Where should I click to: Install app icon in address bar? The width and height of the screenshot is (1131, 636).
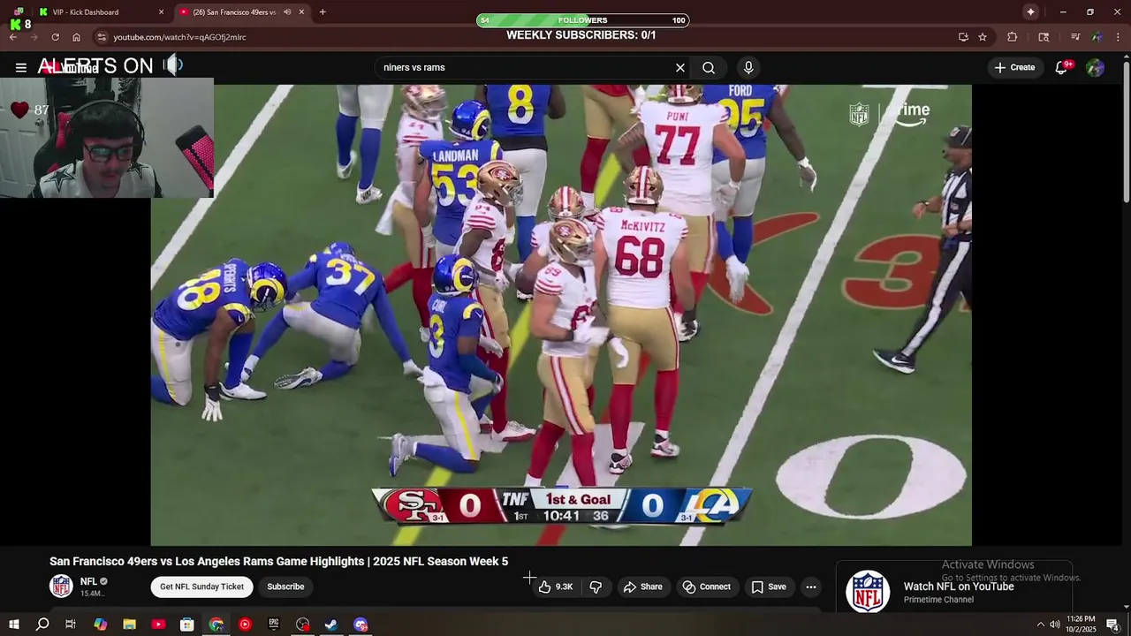point(963,37)
